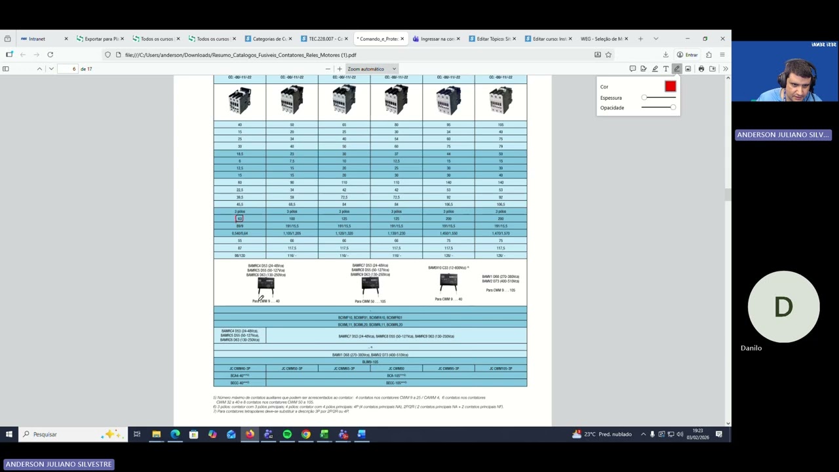Open the Firefox hamburger menu

click(x=722, y=55)
